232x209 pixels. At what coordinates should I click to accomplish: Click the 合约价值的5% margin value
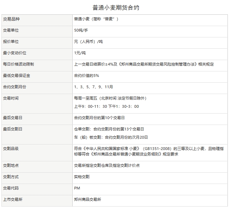pos(86,76)
